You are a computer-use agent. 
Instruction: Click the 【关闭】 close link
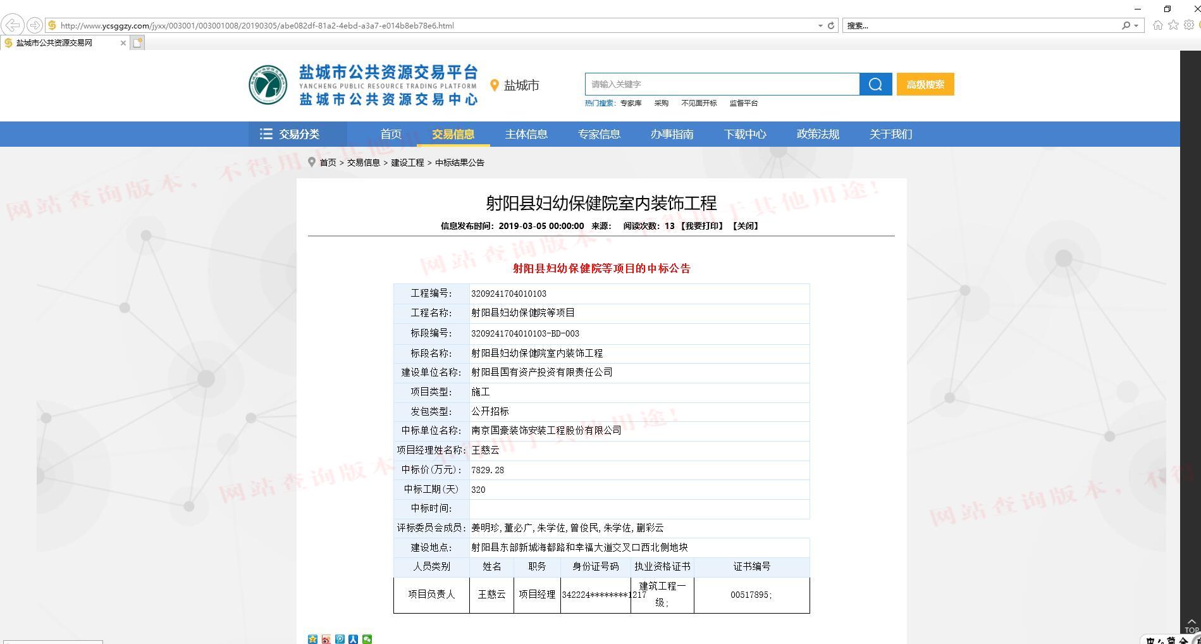pyautogui.click(x=746, y=226)
